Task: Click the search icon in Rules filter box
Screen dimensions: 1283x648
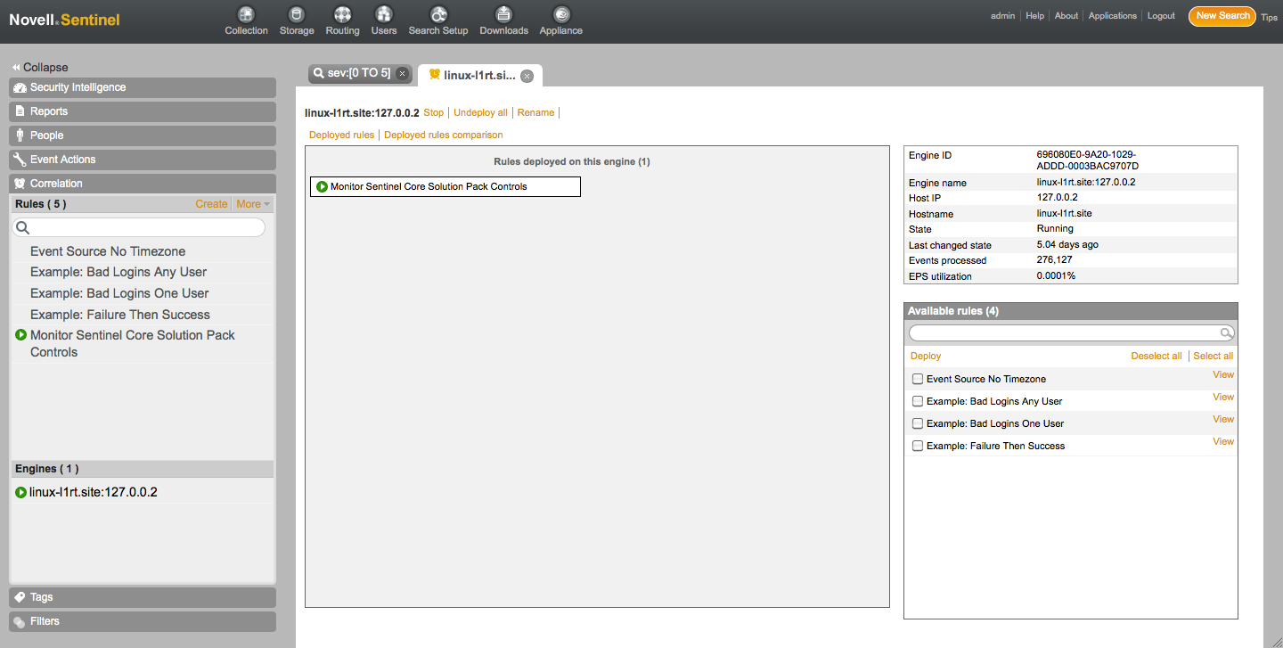Action: point(22,228)
